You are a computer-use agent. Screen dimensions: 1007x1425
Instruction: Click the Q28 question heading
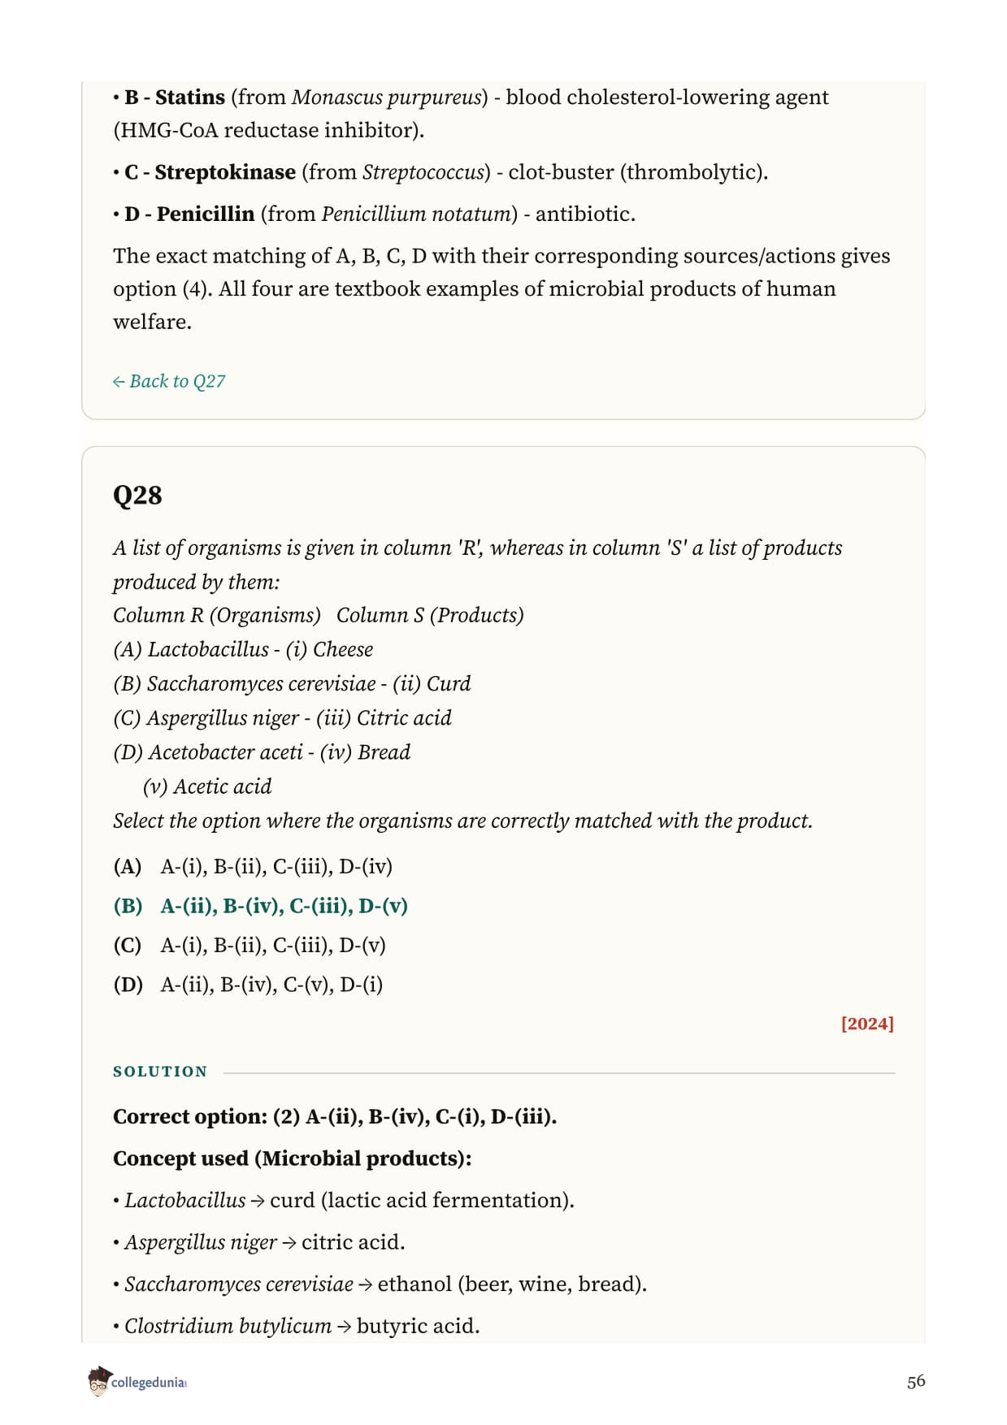137,495
